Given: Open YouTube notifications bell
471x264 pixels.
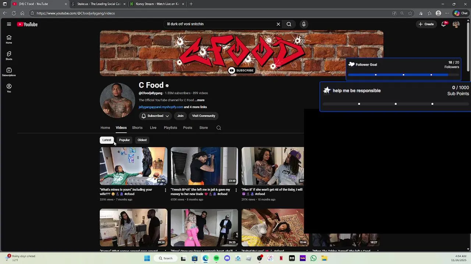Looking at the screenshot, I should coord(444,24).
